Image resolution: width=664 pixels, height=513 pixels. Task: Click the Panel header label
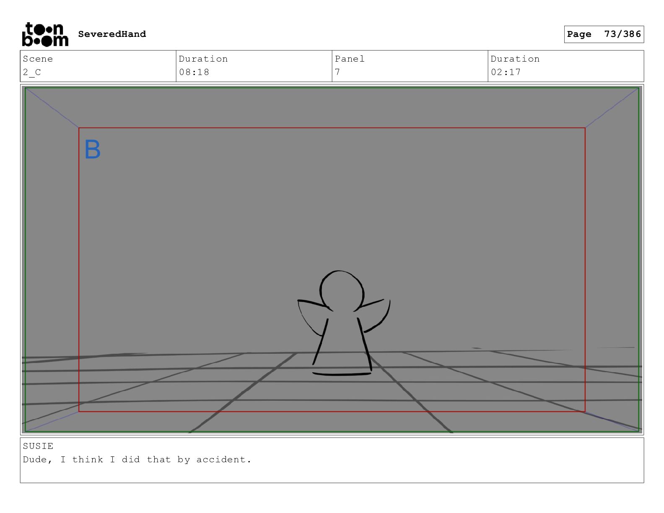[x=350, y=59]
